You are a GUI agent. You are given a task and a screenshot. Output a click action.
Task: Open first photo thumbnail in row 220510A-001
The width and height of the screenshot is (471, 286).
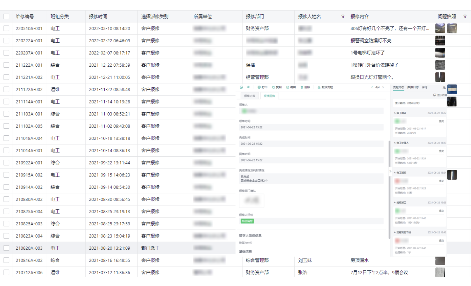pyautogui.click(x=440, y=28)
